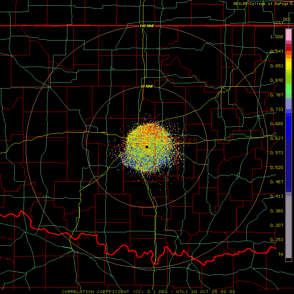Screen dimensions: 294x294
Task: Click the NEXLAB-College of DuPage credit text
Action: click(263, 4)
